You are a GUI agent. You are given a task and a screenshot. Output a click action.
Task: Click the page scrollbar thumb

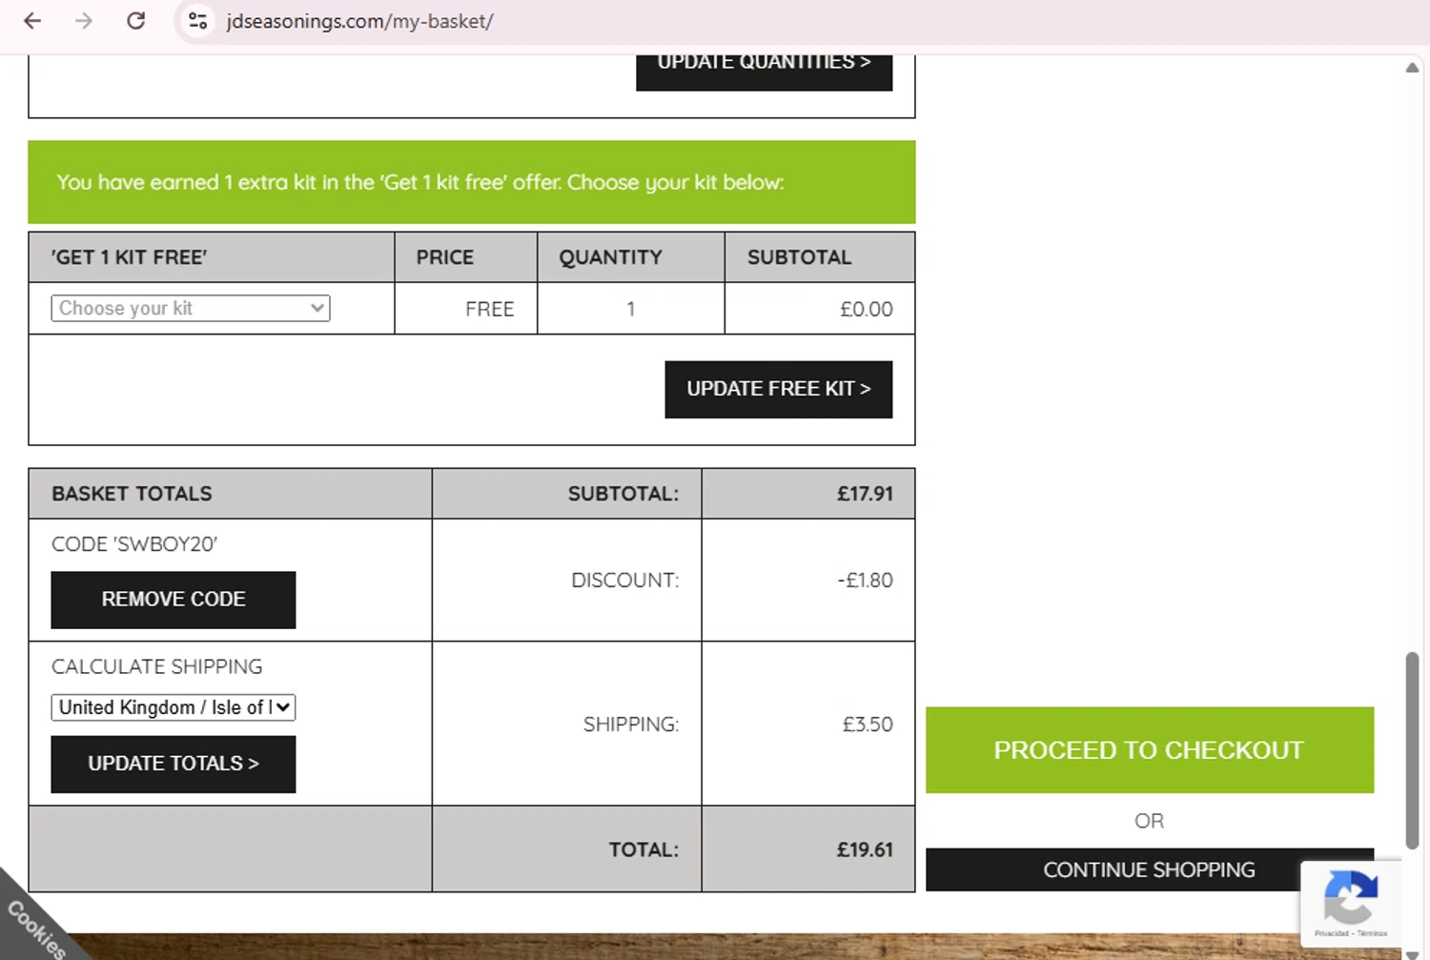(x=1412, y=750)
